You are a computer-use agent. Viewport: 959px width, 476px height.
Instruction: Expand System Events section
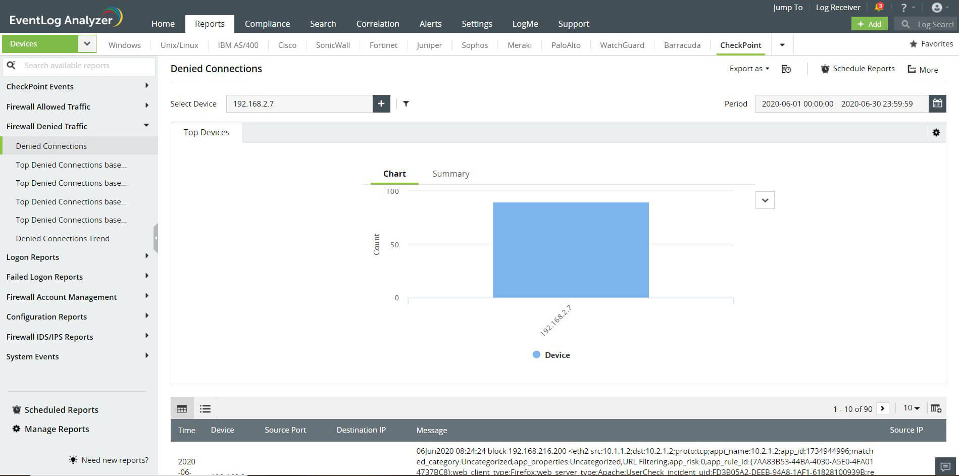coord(146,355)
